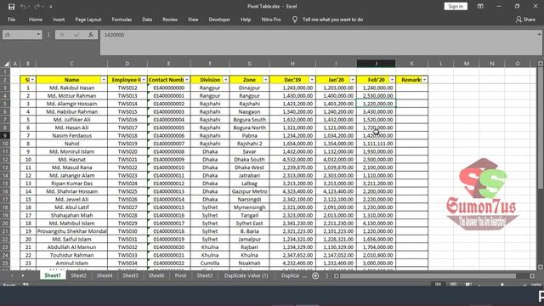Open the Formulas ribbon tab

[122, 20]
